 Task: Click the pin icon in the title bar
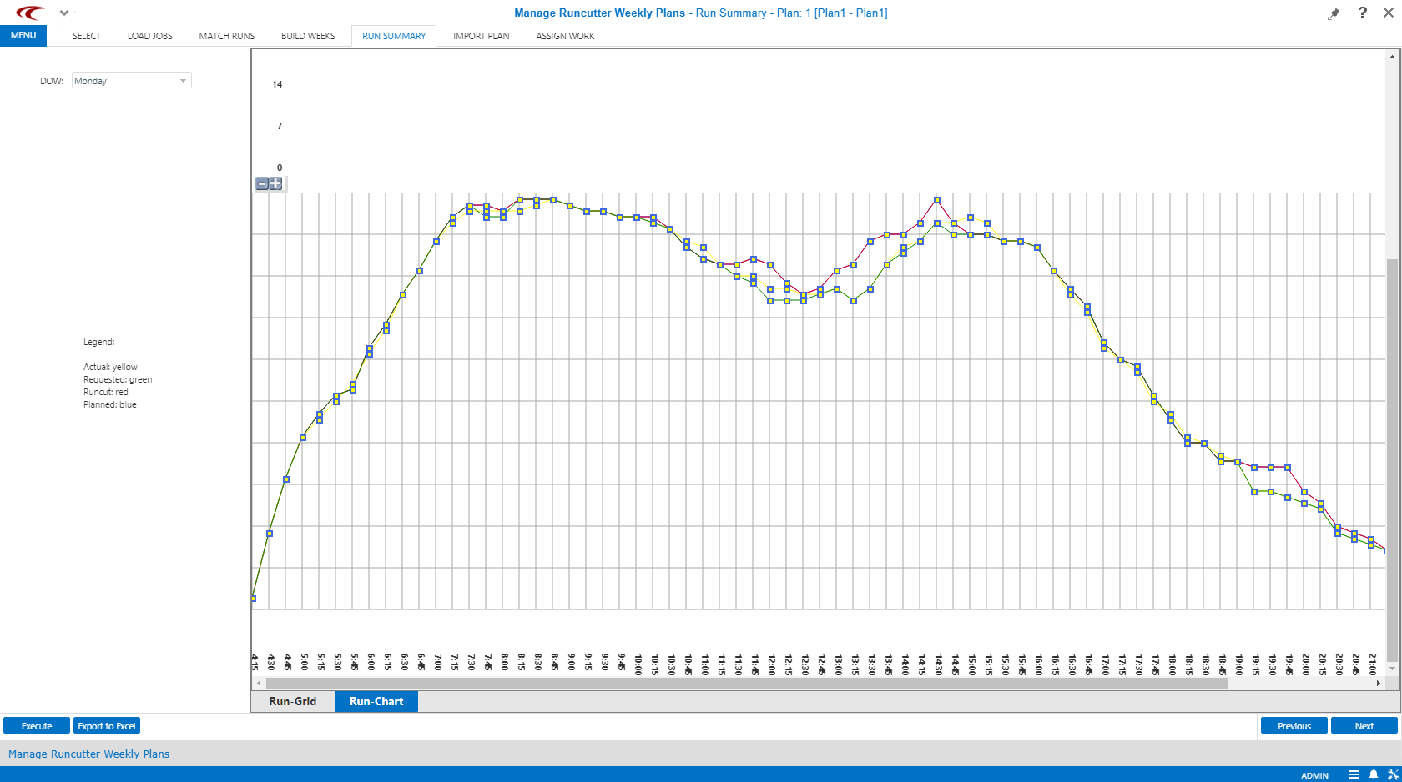point(1334,13)
